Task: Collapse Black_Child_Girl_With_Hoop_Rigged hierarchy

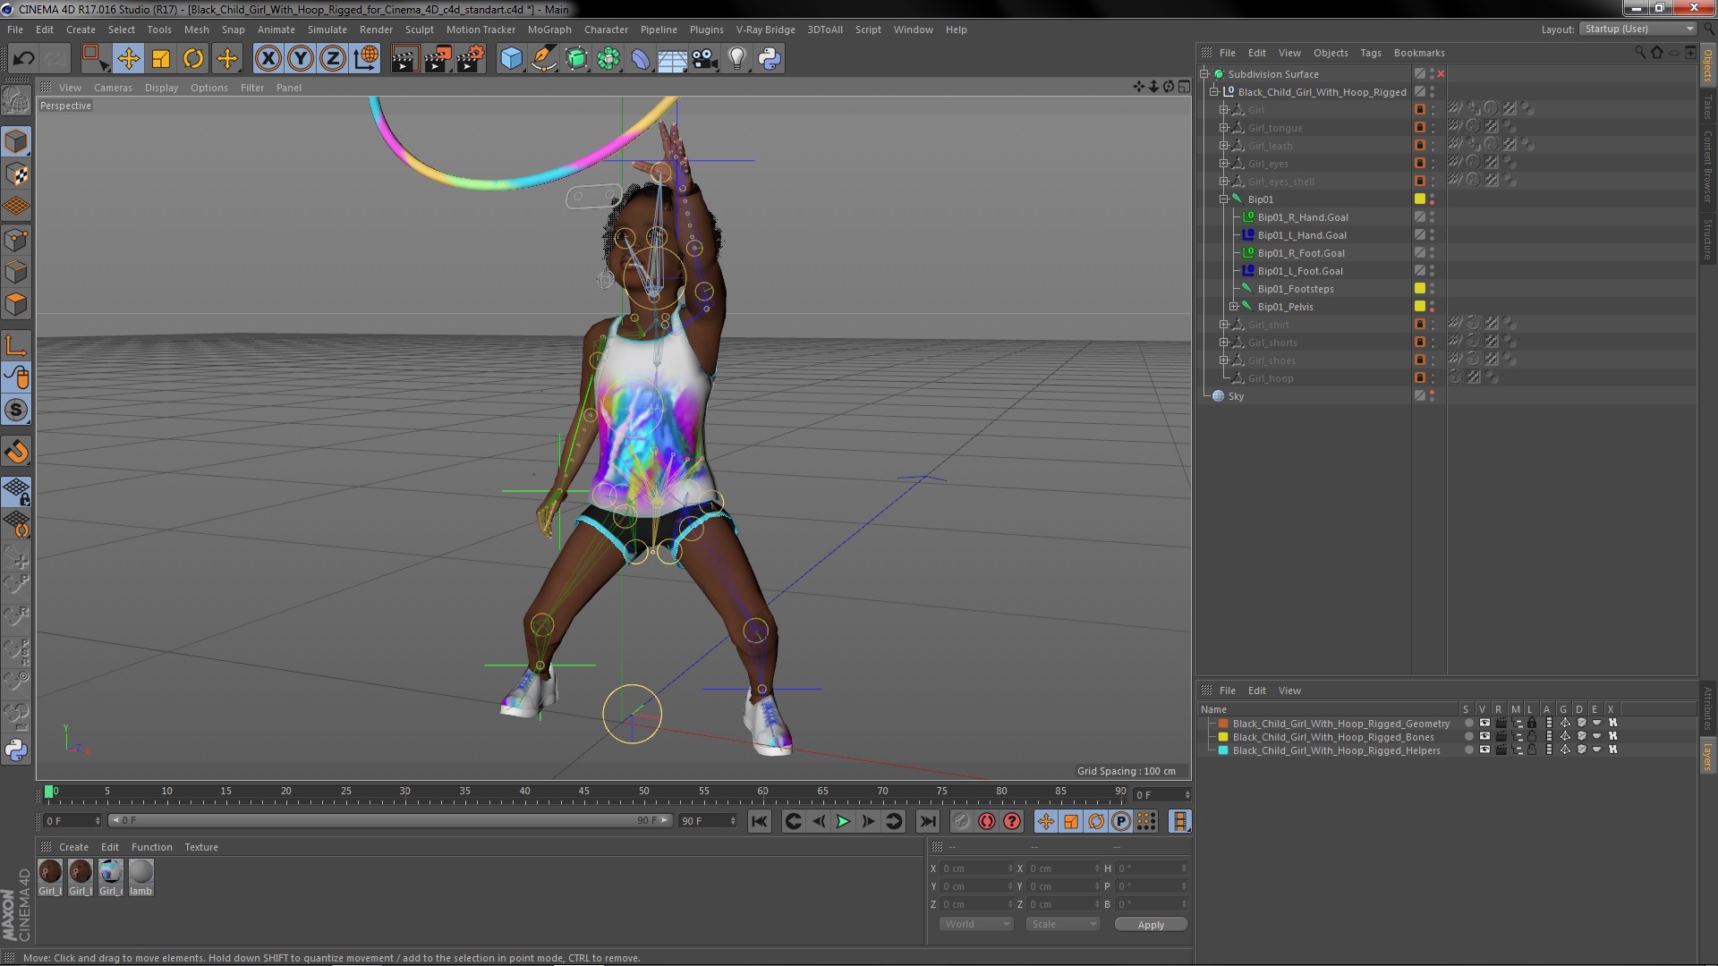Action: [x=1214, y=92]
